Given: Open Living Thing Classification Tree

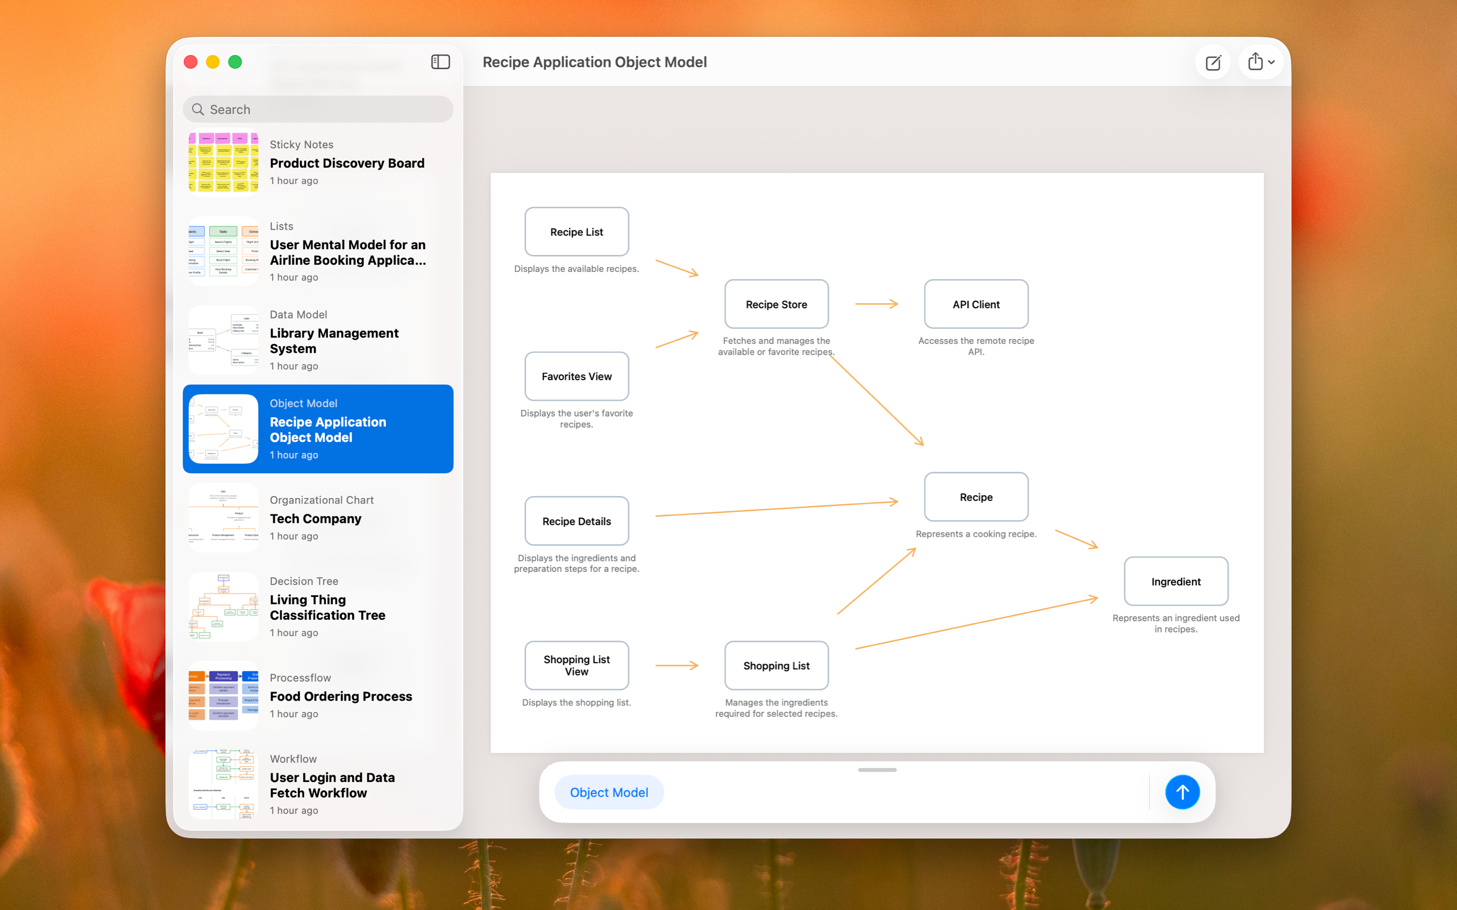Looking at the screenshot, I should [x=318, y=607].
